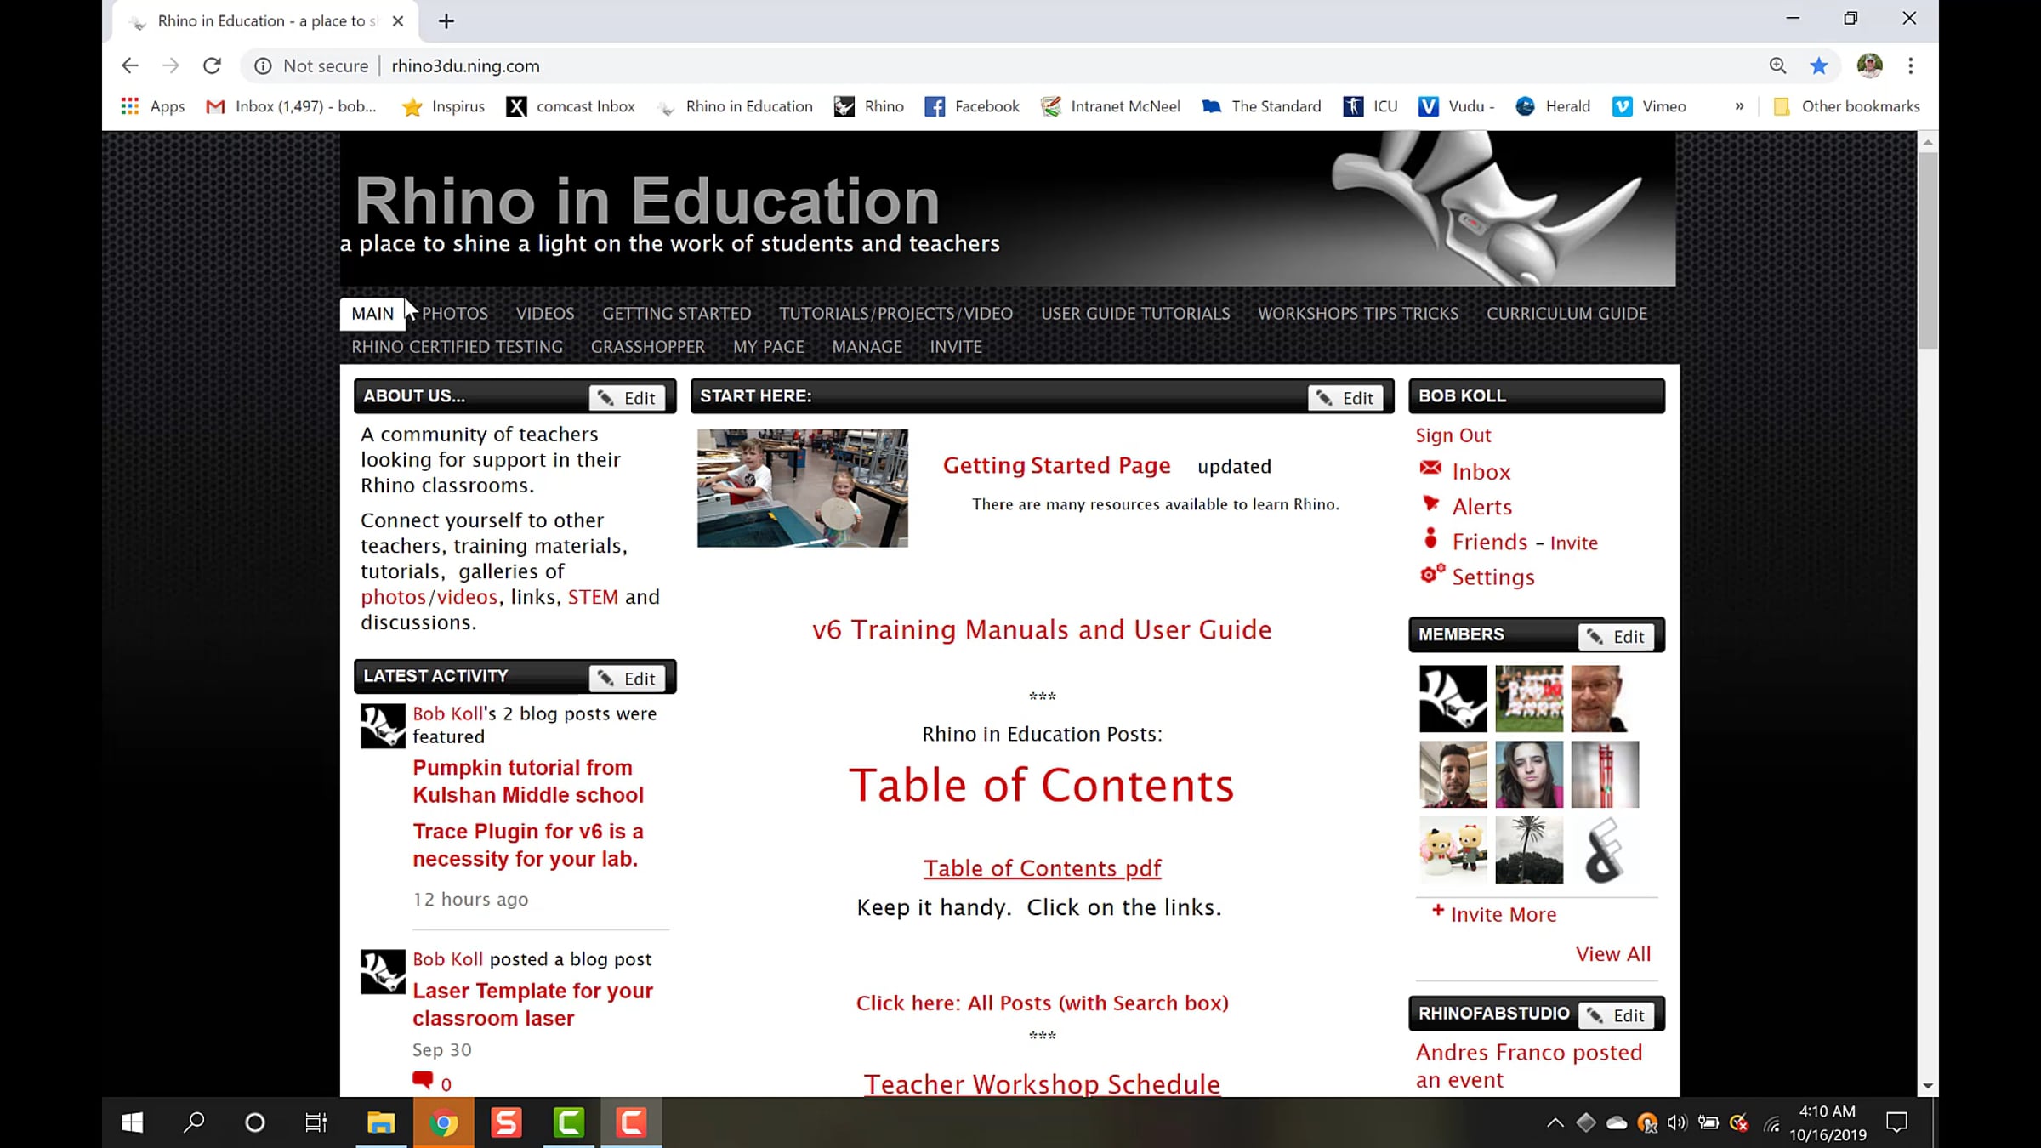Viewport: 2041px width, 1148px height.
Task: Click the browser address bar URL
Action: pyautogui.click(x=466, y=66)
